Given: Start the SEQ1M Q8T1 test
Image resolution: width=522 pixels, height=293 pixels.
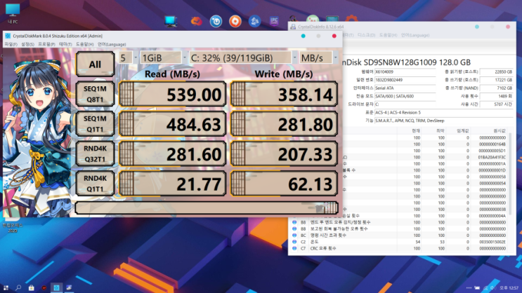Looking at the screenshot, I should click(95, 94).
